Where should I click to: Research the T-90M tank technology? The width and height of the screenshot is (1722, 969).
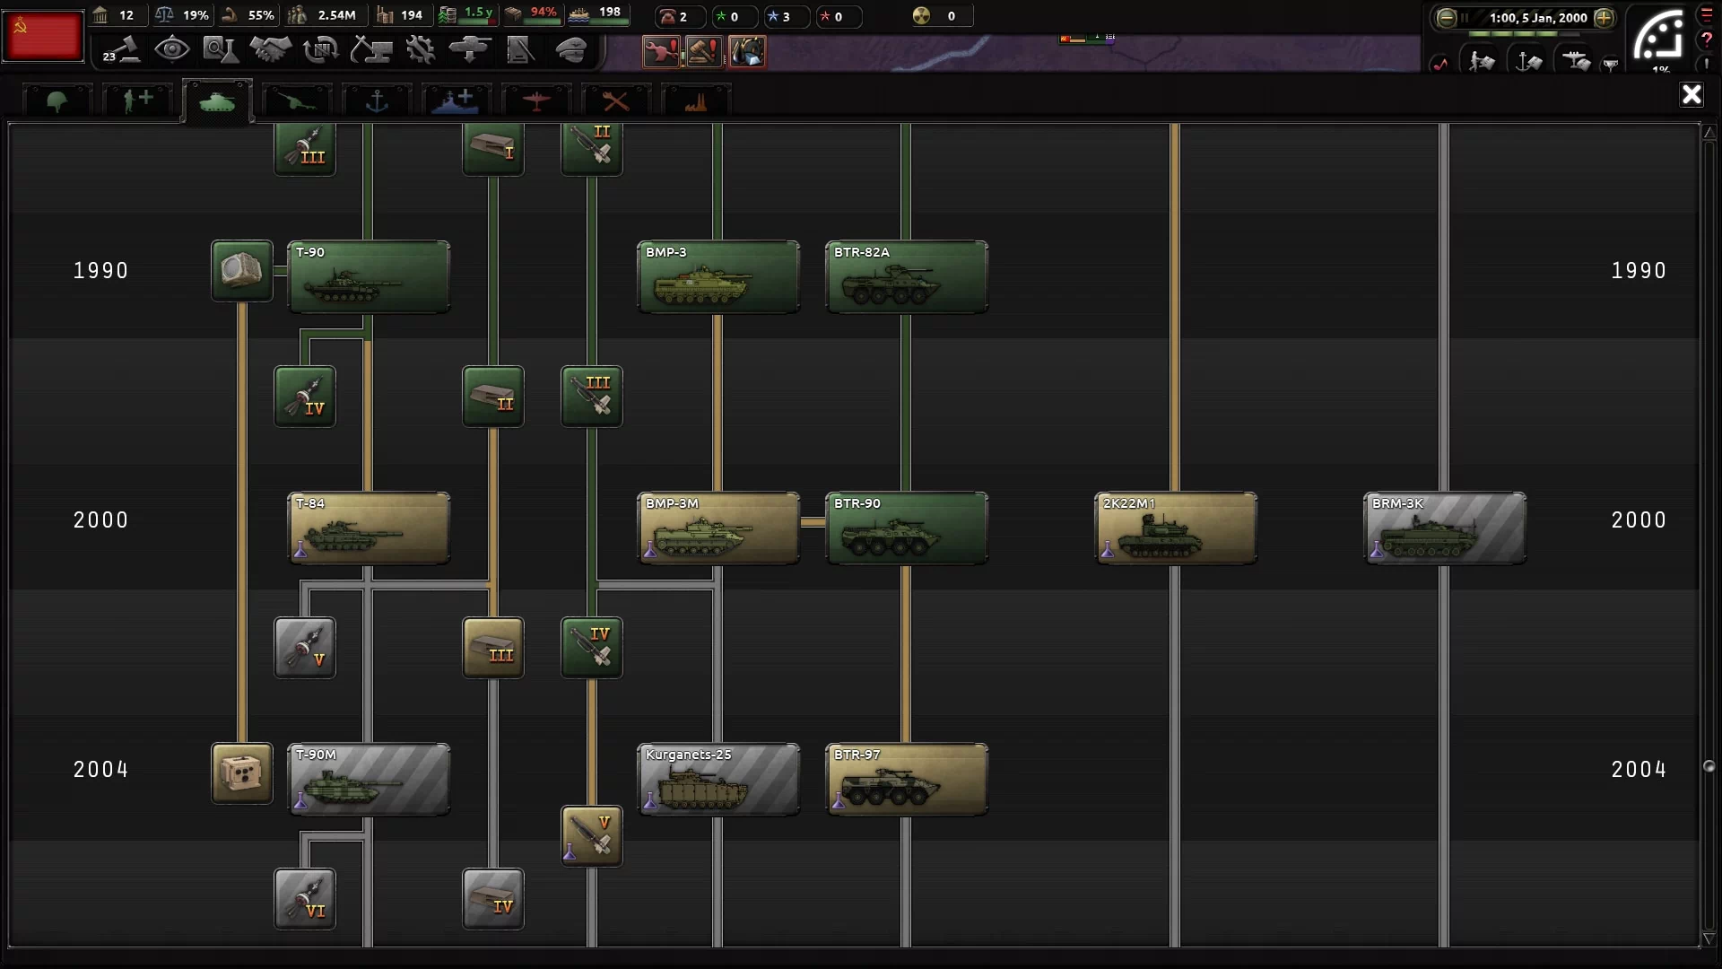(369, 780)
